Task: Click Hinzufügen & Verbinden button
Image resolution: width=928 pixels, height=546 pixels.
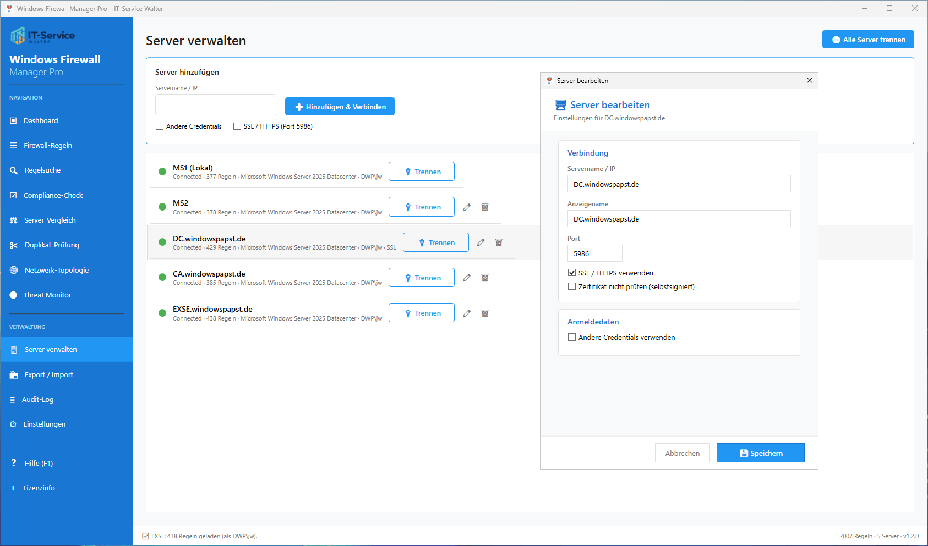Action: [x=340, y=107]
